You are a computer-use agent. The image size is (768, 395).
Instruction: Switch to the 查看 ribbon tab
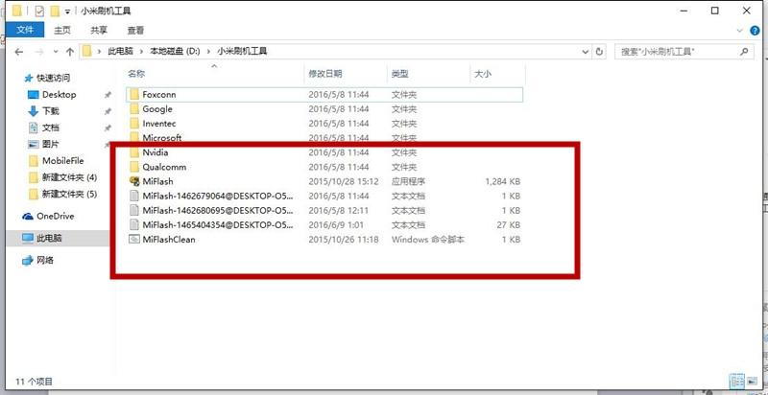pos(135,30)
